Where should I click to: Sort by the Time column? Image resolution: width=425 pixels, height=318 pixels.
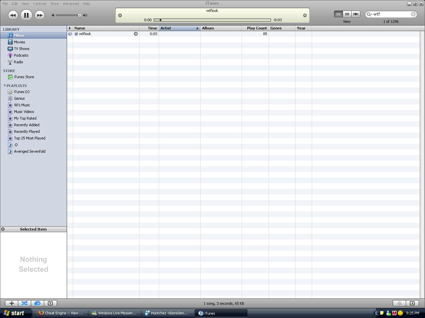tap(149, 28)
